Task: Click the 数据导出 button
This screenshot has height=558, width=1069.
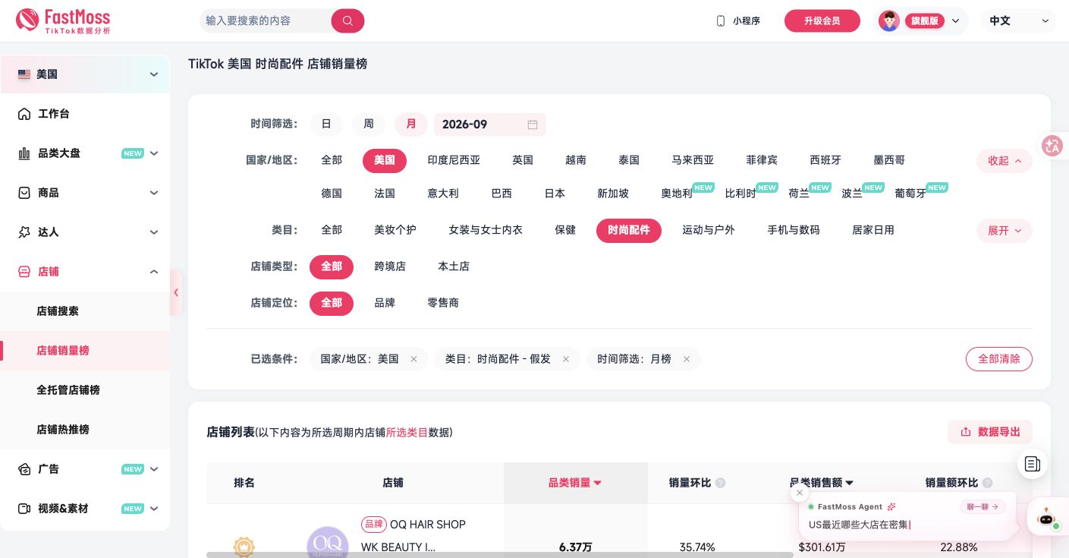Action: pos(990,432)
